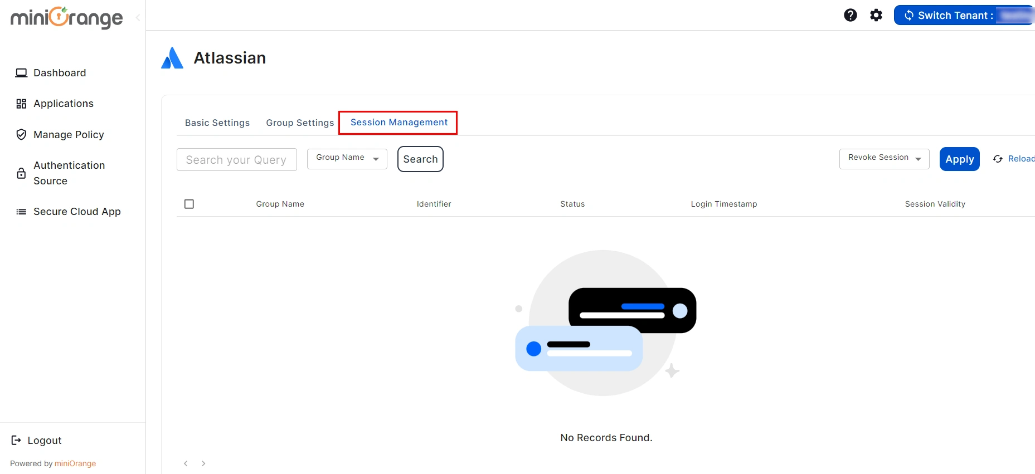Open help via question mark icon
Viewport: 1035px width, 474px height.
tap(851, 15)
